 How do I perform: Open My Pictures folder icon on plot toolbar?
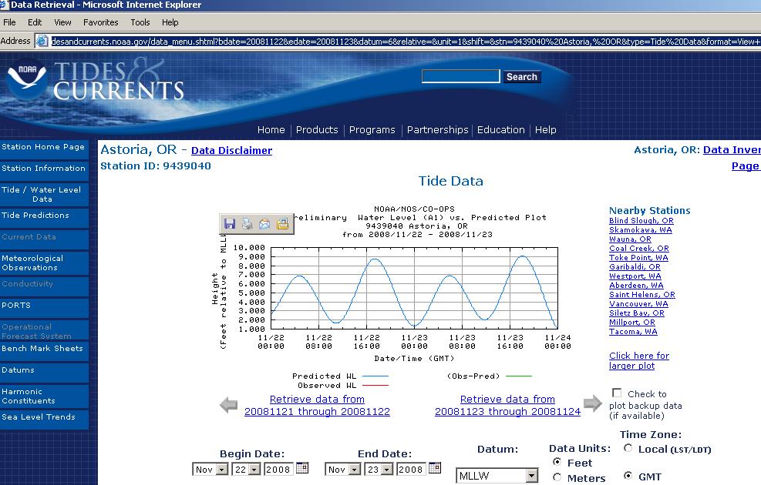point(282,223)
